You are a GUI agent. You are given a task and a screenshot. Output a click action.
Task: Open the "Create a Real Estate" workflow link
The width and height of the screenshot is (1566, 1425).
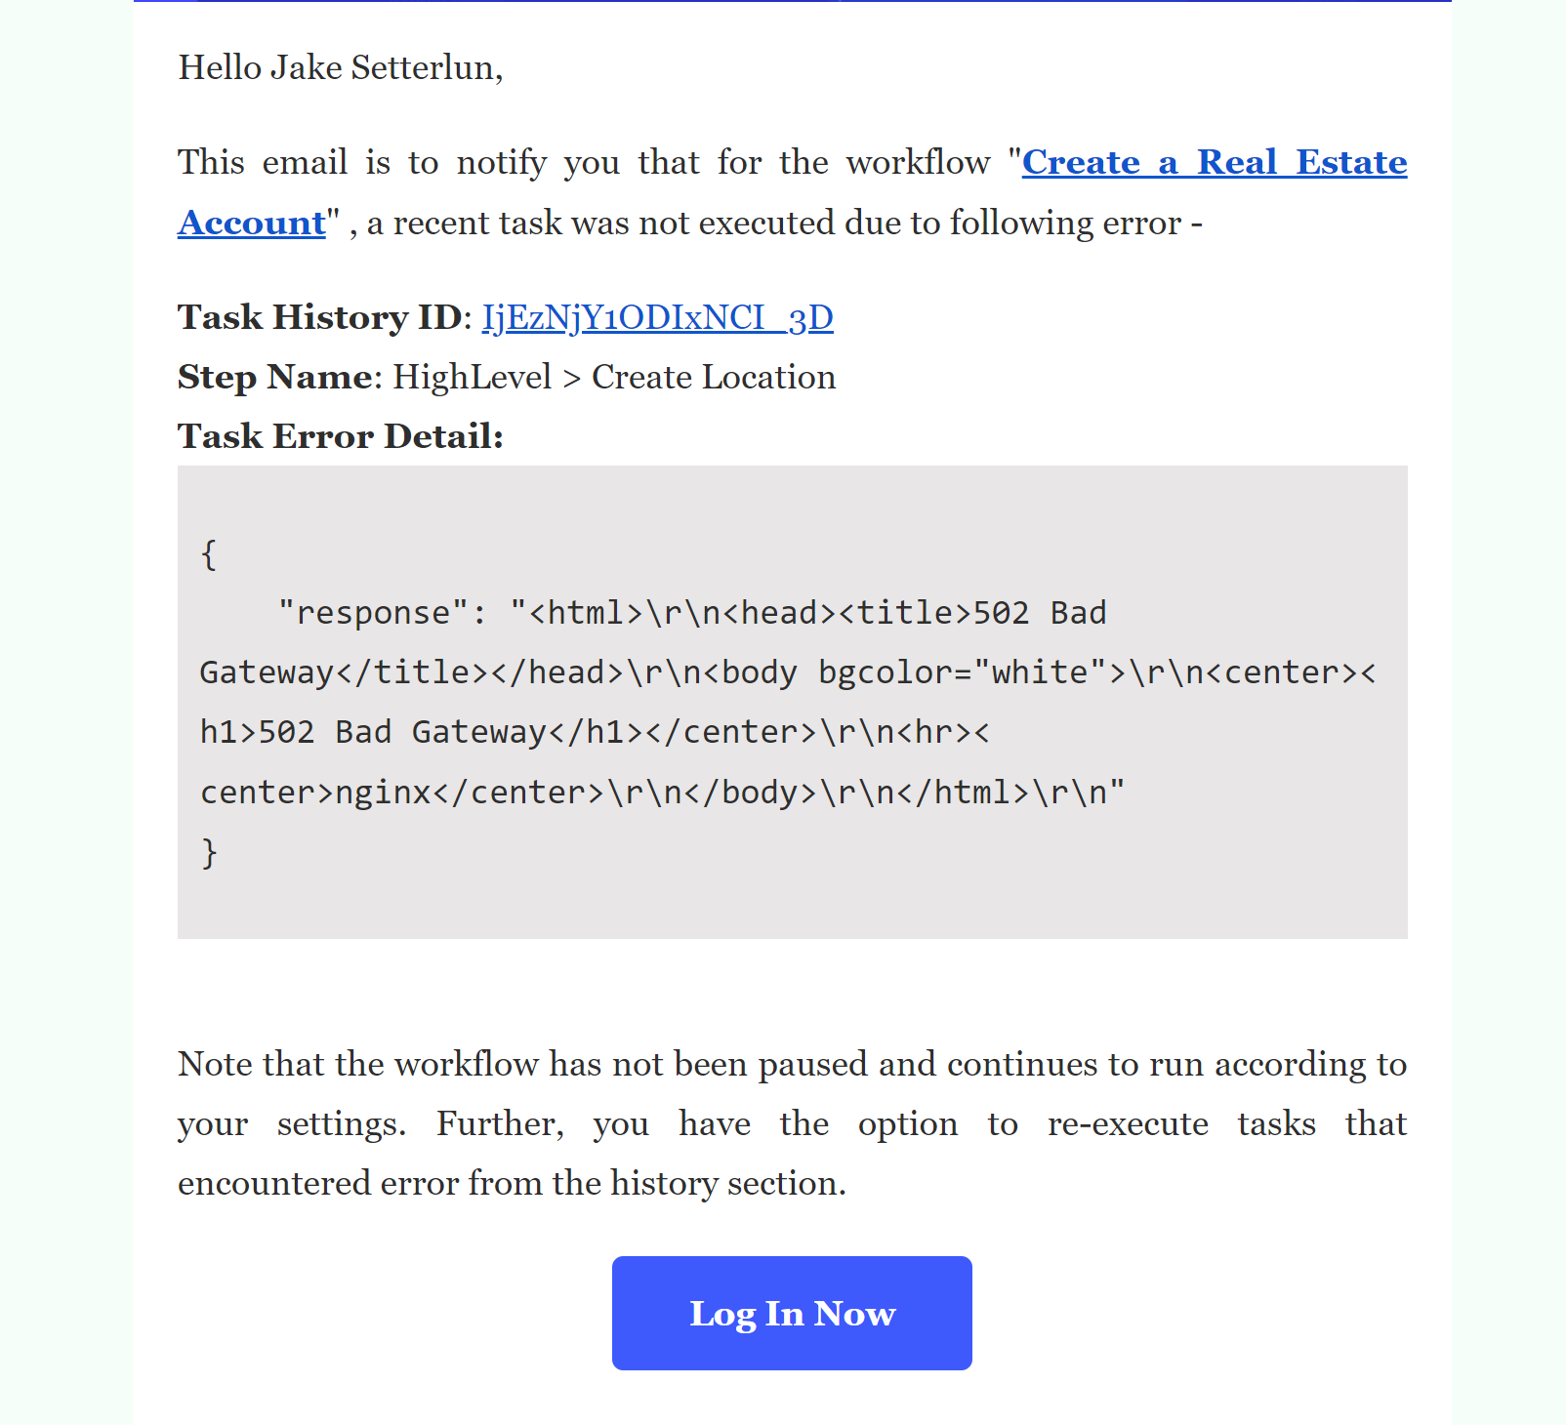pos(1215,162)
